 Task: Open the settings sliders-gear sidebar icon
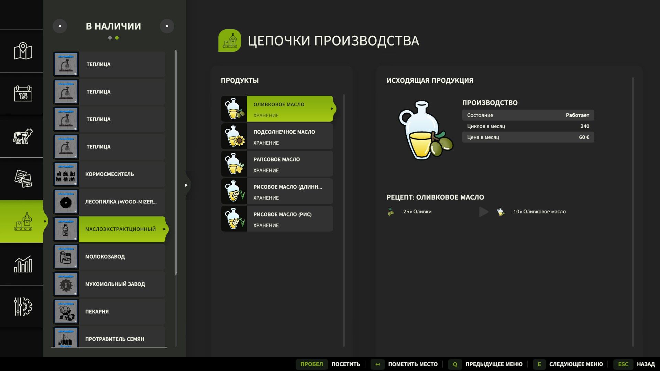tap(23, 306)
